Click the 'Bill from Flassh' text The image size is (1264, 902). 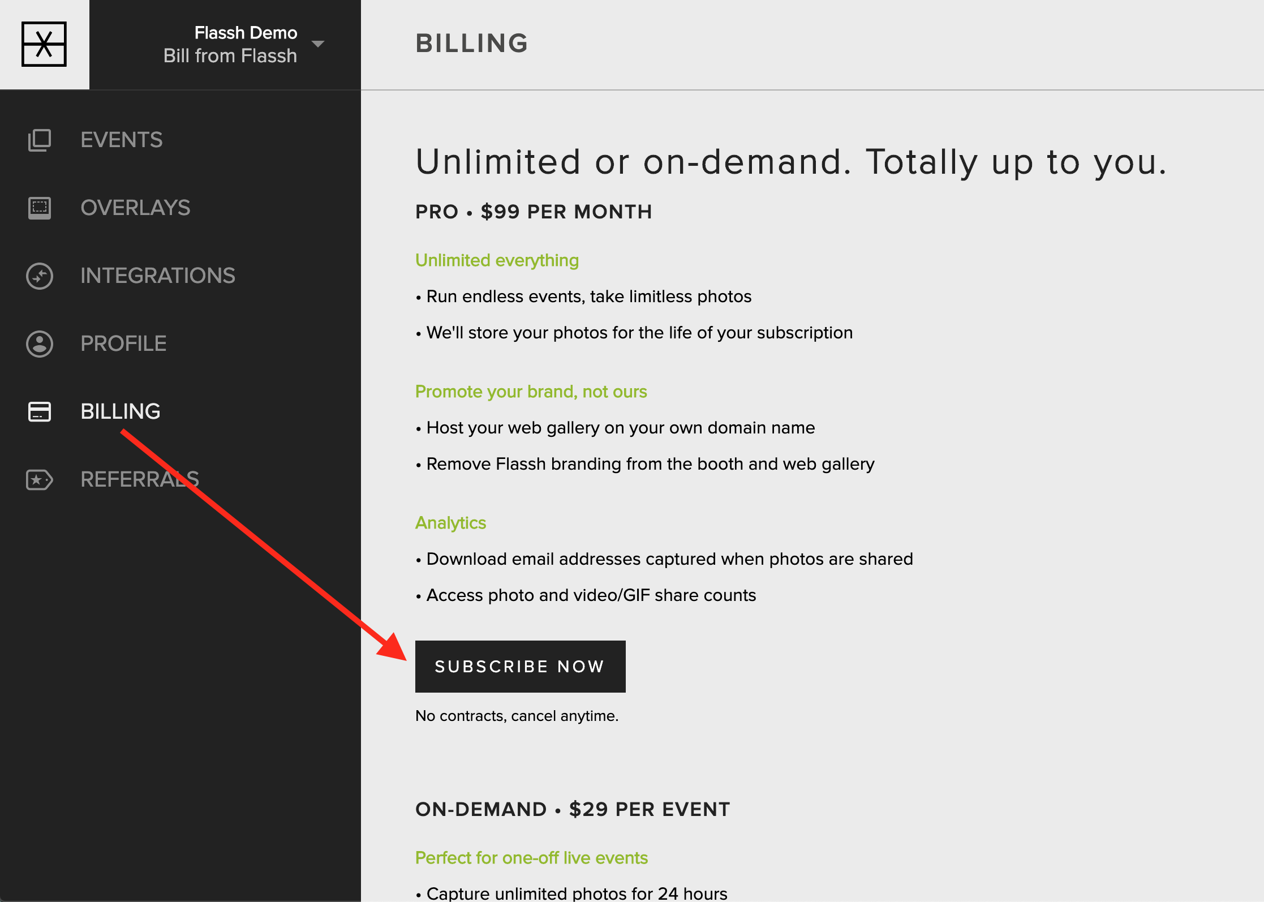[230, 56]
